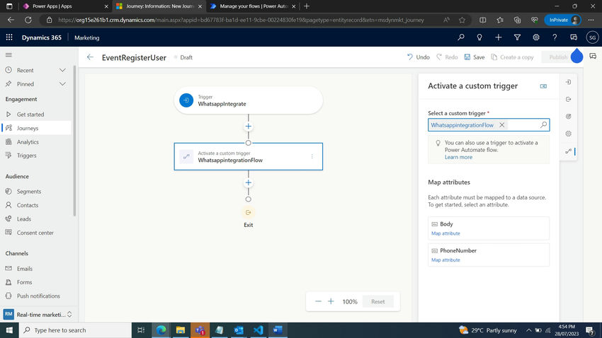This screenshot has height=338, width=602.
Task: Clear the selected WhatsappintegrationFlow trigger
Action: [x=502, y=125]
